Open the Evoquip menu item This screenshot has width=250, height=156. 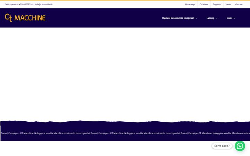[210, 18]
